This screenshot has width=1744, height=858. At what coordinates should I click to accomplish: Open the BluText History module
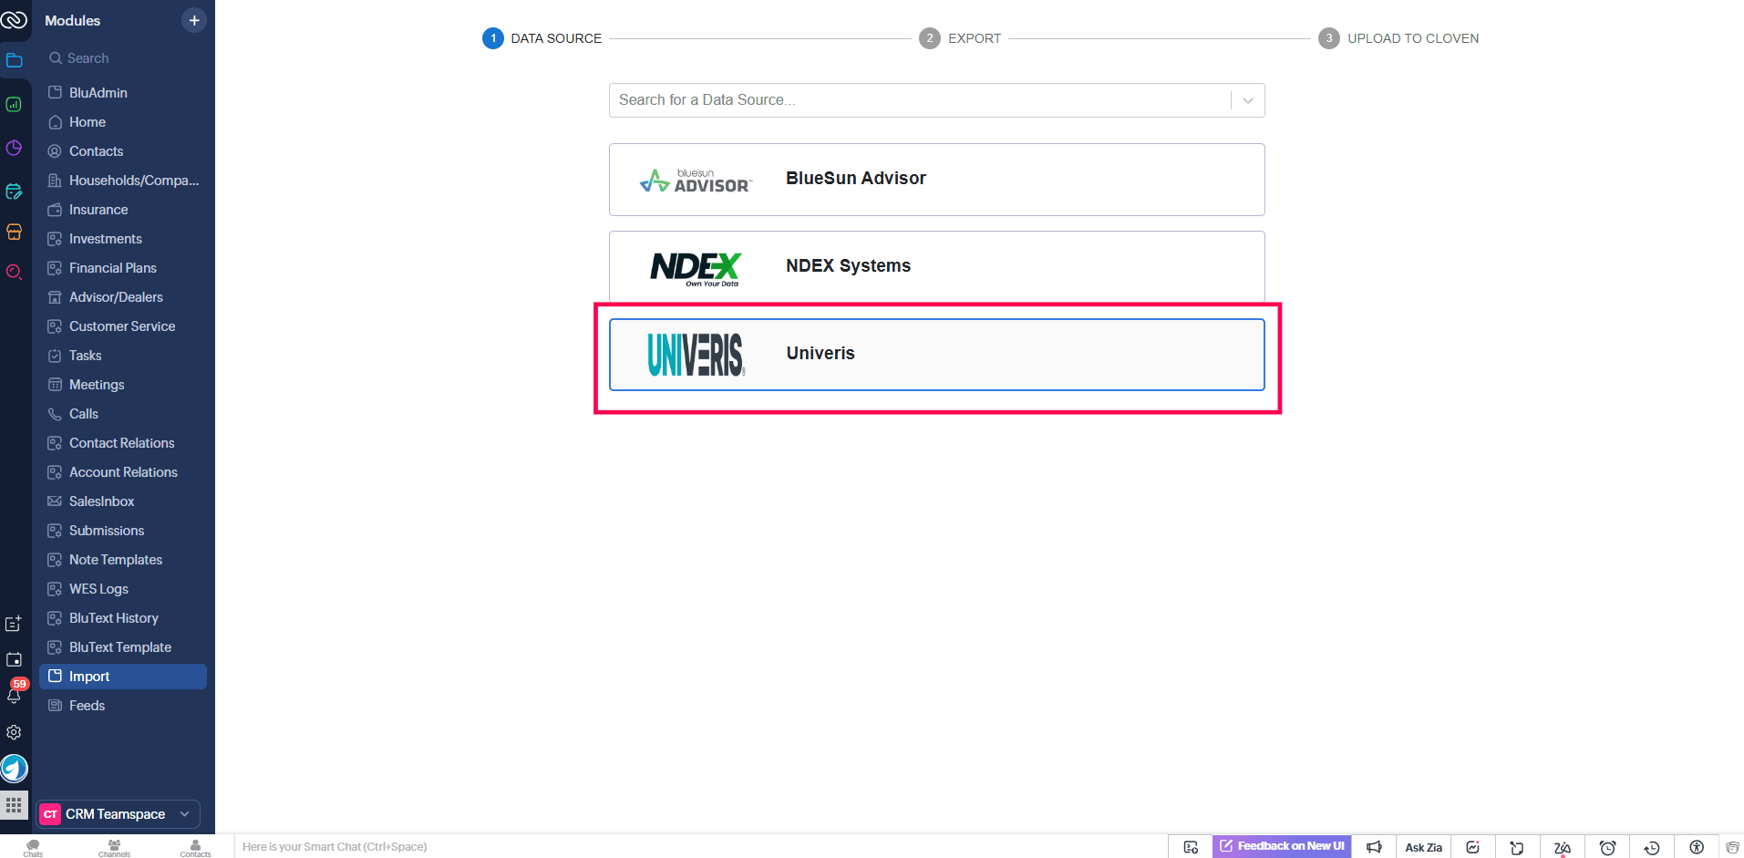(x=123, y=618)
